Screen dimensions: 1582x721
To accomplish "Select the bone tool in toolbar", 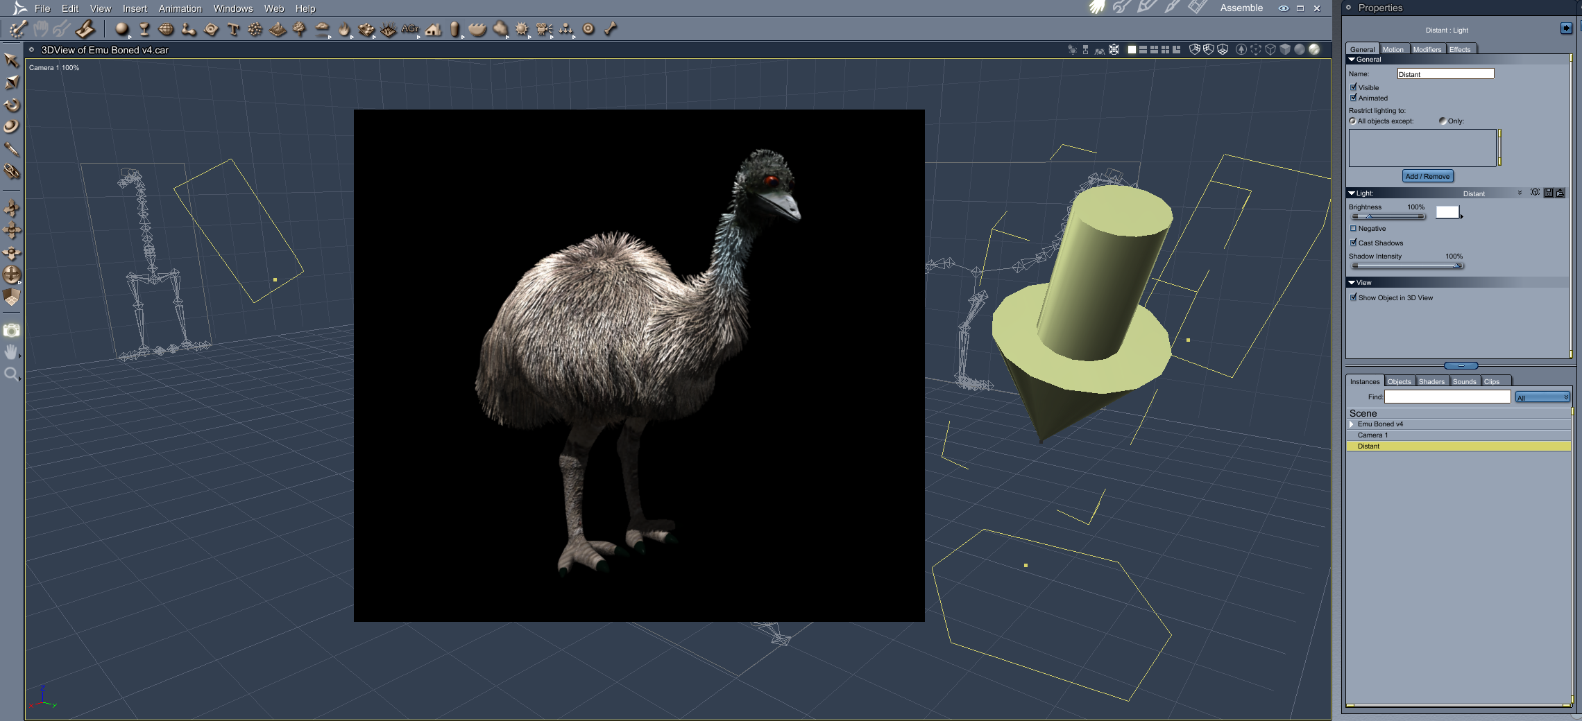I will 611,29.
